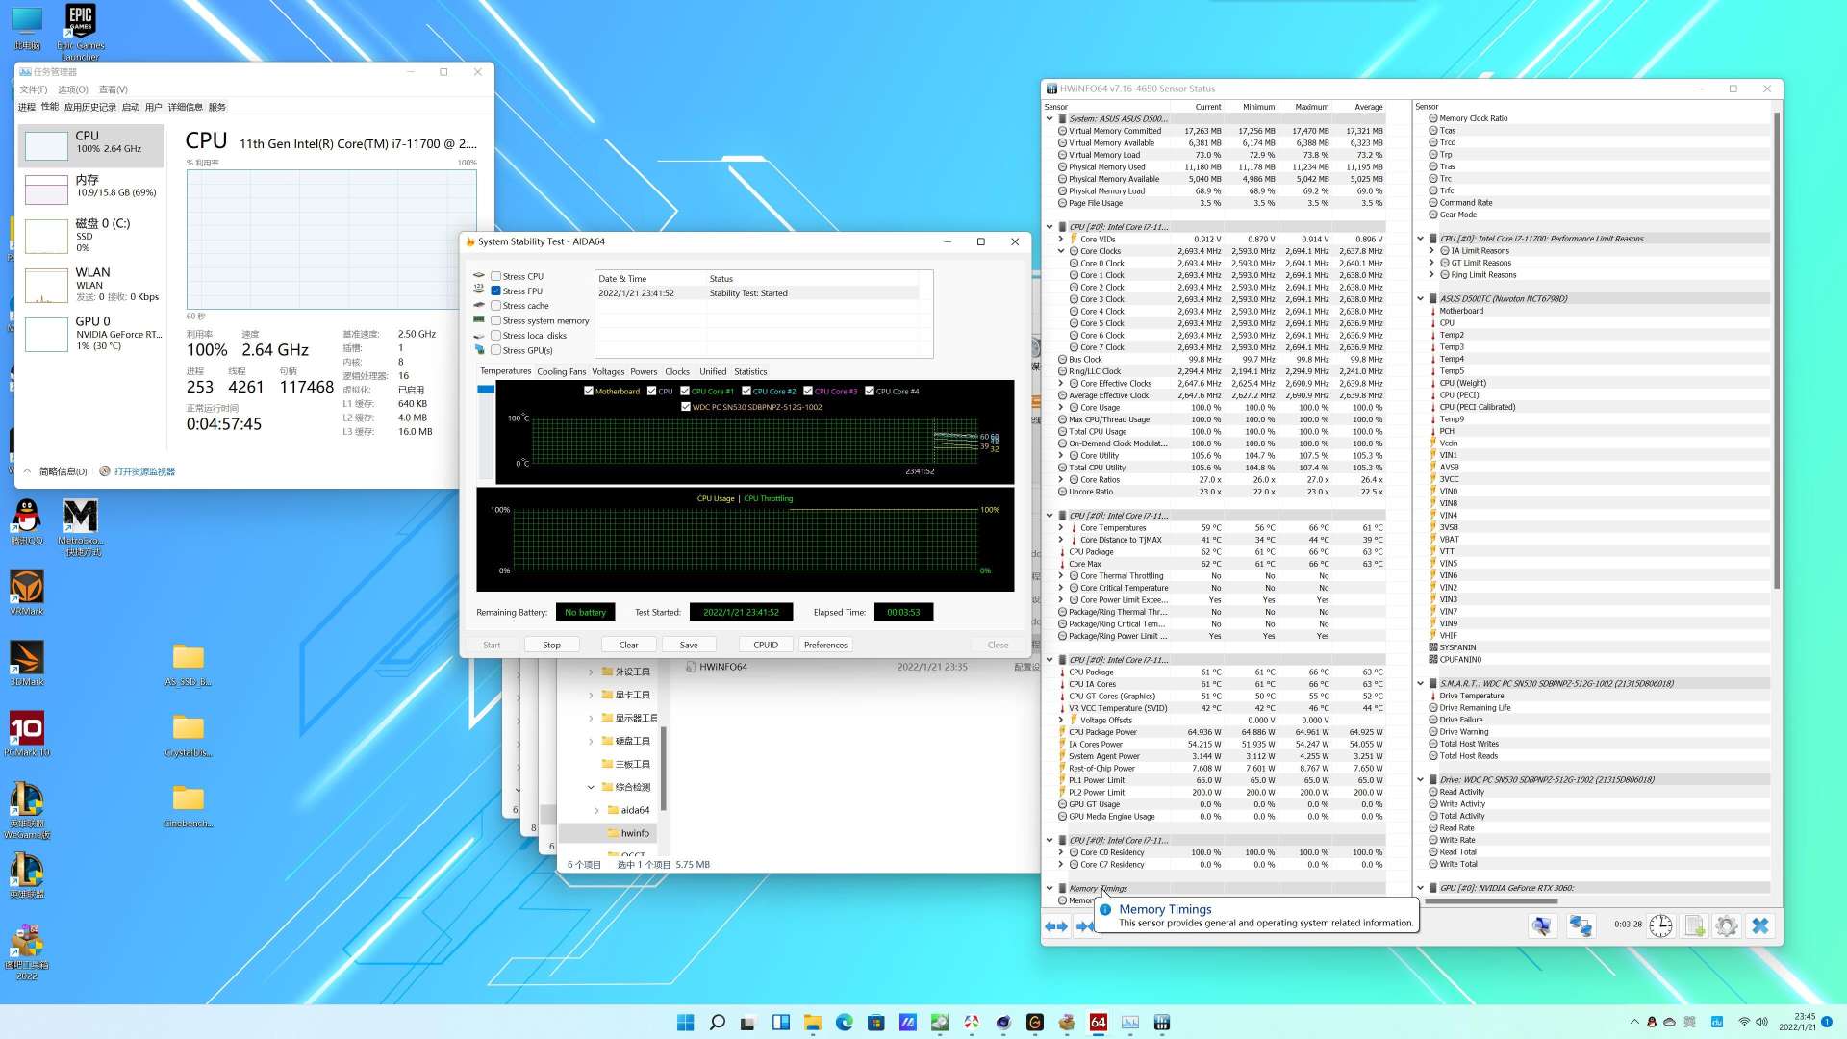Click expand-columns arrows icon in HWiNFO

click(x=1055, y=925)
